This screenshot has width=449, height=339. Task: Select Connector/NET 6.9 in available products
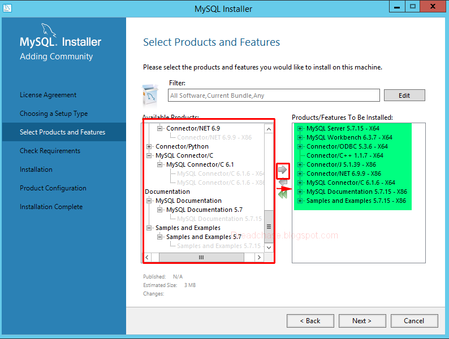coord(193,128)
